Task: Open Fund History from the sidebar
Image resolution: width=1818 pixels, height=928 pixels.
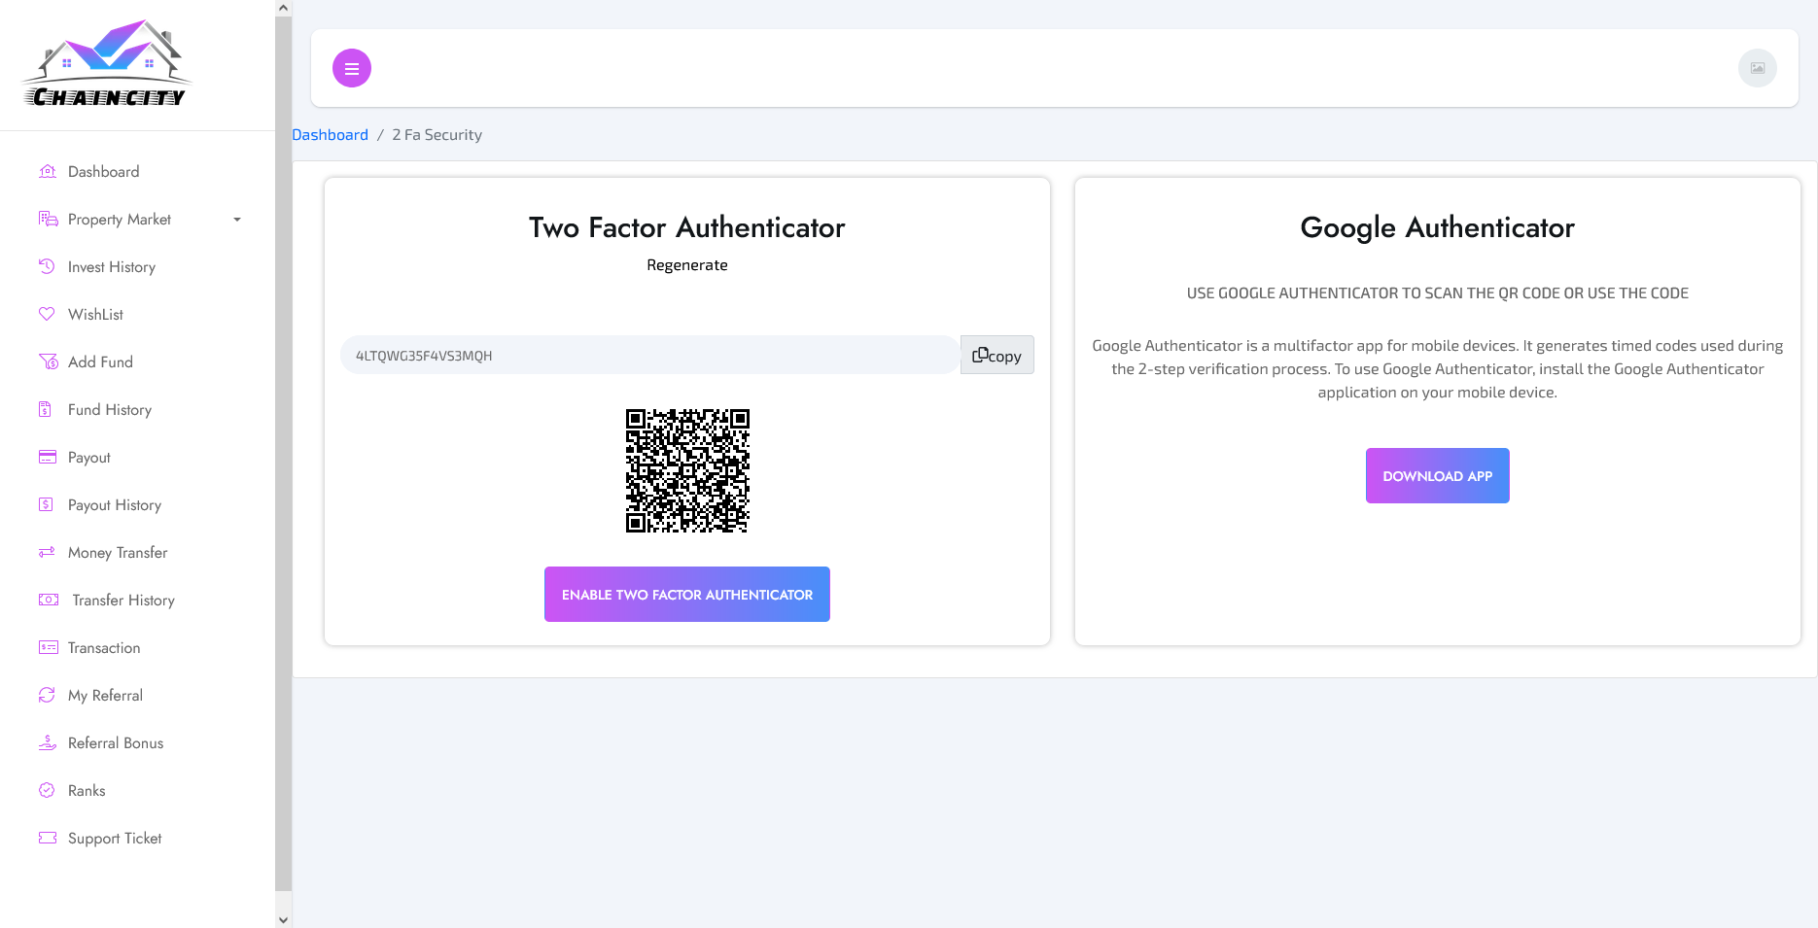Action: 110,410
